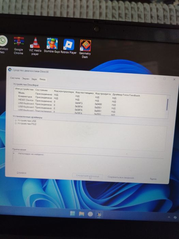Switch to the Система tab

point(15,78)
